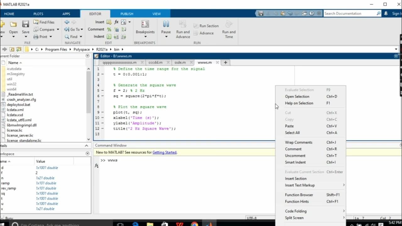
Task: Select license.lic in Current Folder
Action: click(x=14, y=130)
